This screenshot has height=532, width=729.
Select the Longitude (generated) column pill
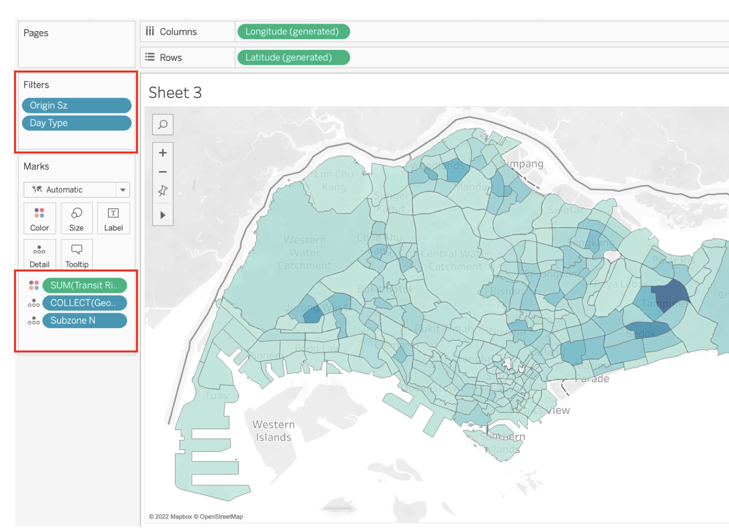click(292, 31)
